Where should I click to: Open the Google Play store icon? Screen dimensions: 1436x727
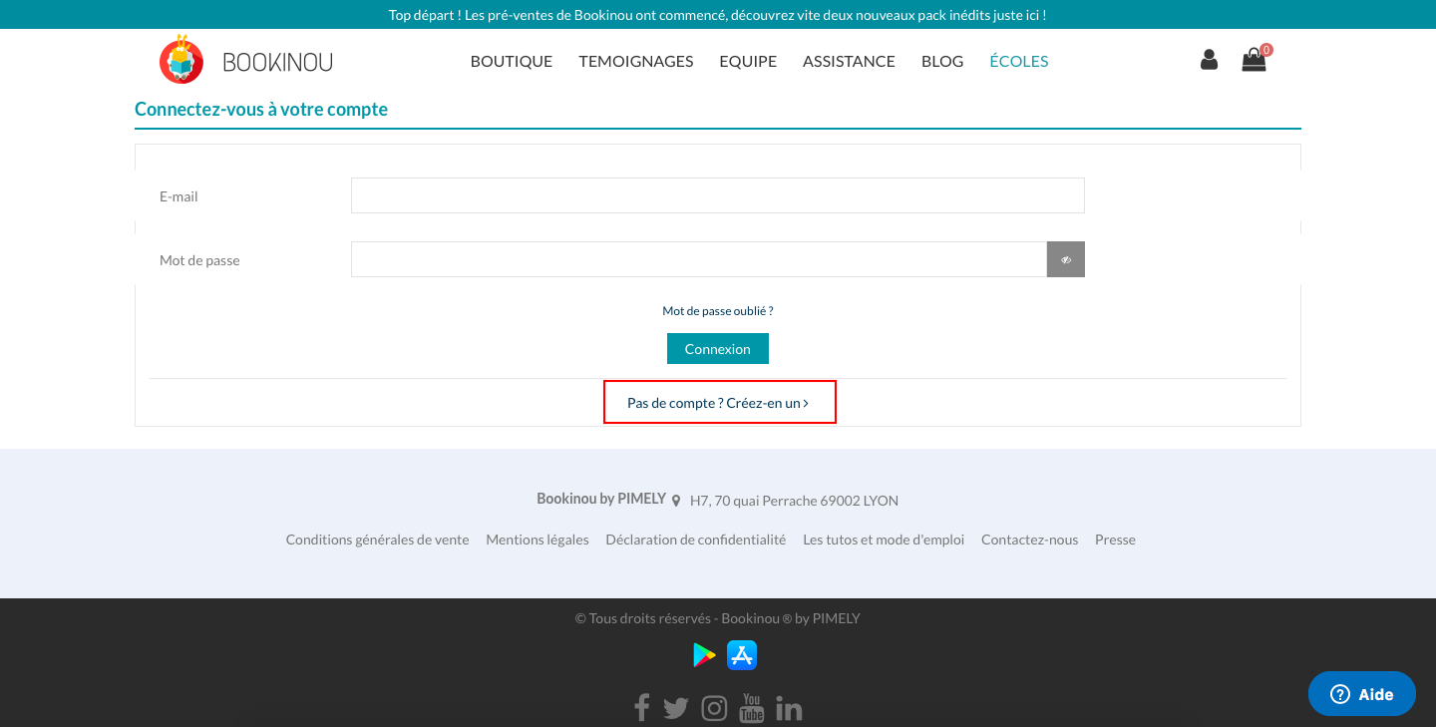(x=704, y=654)
